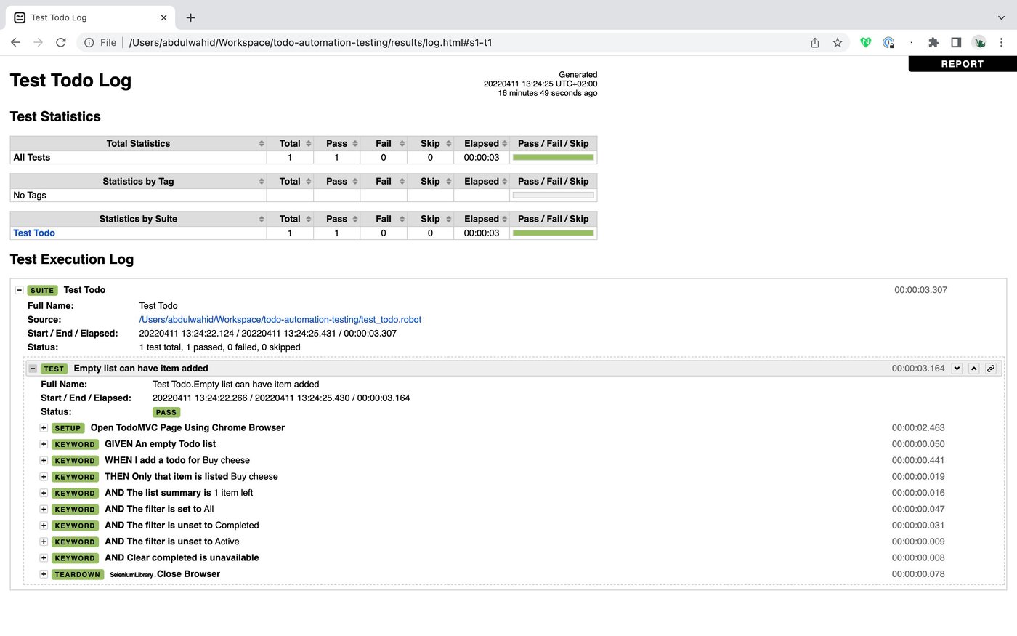Expand the SETUP Open TodoMVC Page keyword
1017x636 pixels.
[44, 427]
